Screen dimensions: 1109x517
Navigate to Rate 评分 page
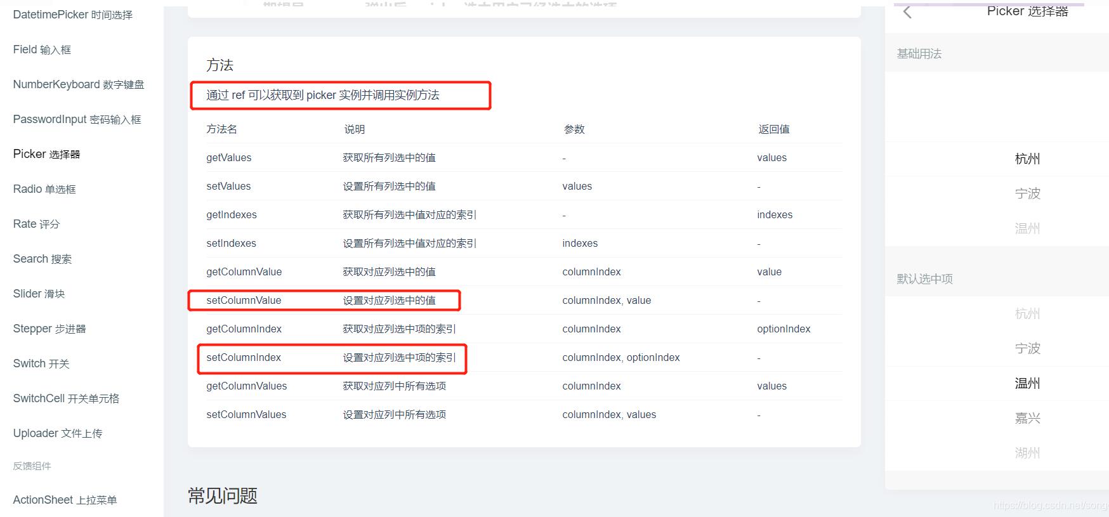coord(36,224)
